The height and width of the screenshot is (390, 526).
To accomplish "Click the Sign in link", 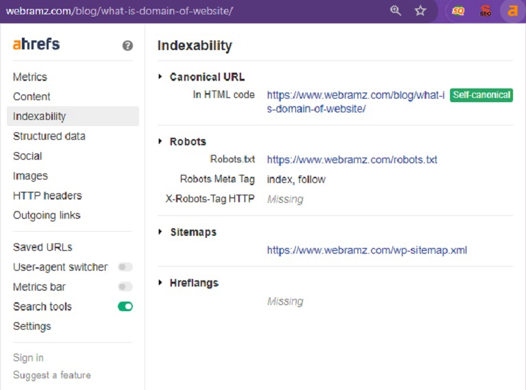I will pos(28,358).
